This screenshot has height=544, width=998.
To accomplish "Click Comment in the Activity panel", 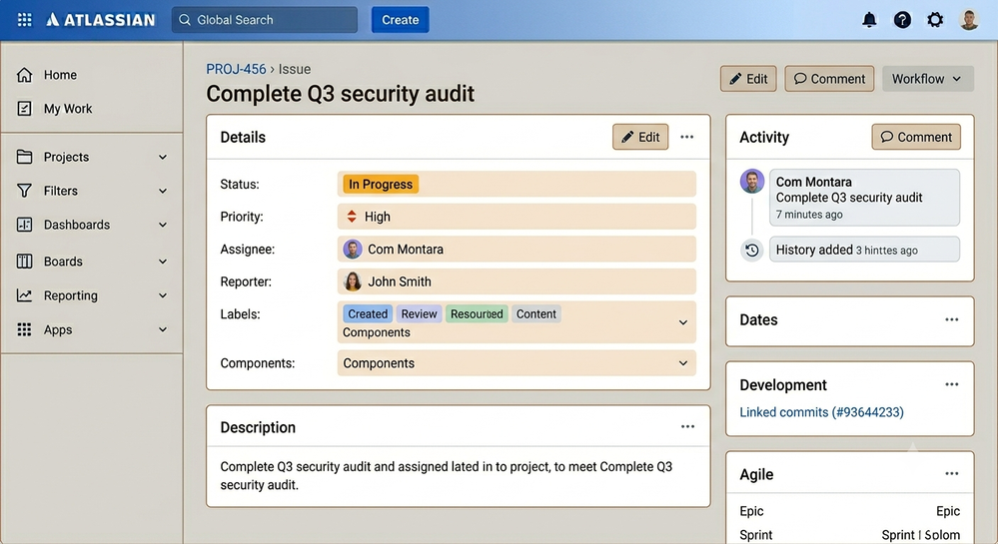I will point(916,137).
